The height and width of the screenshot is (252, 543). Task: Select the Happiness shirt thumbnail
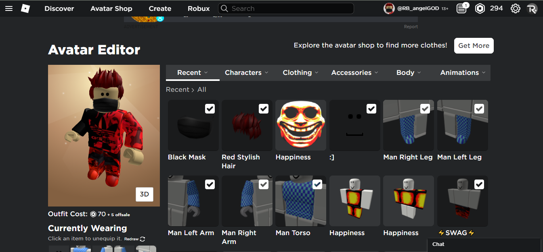pyautogui.click(x=409, y=201)
